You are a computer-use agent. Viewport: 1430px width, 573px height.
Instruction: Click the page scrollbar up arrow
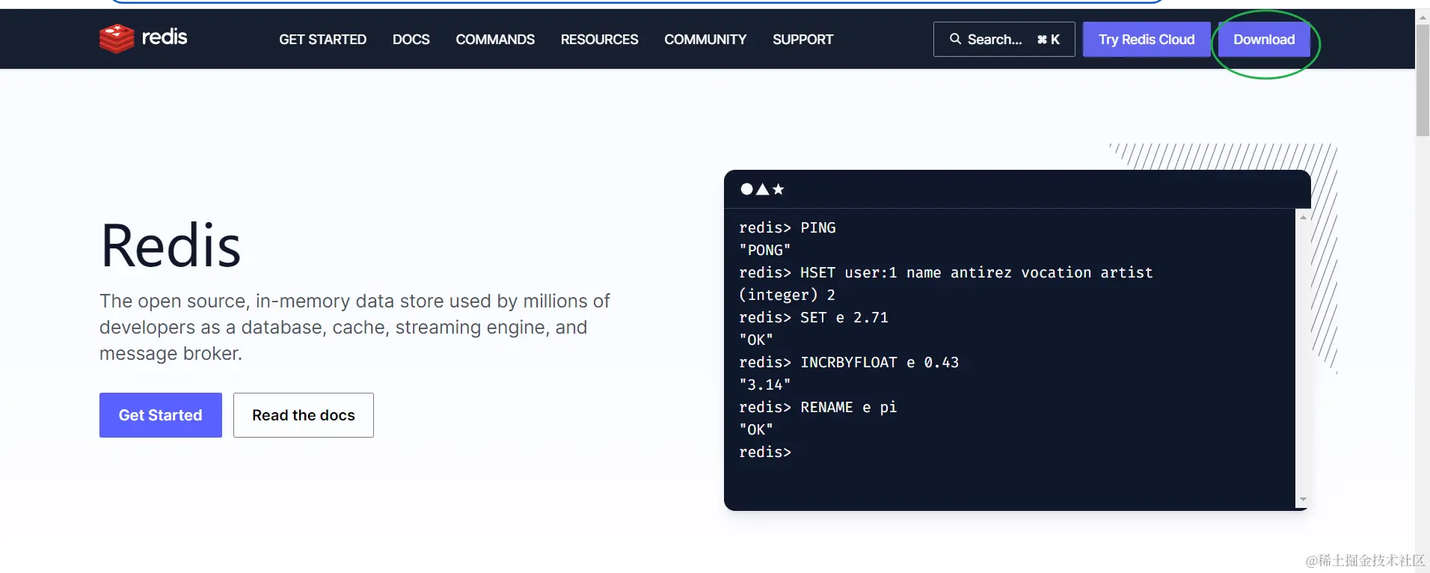1423,16
